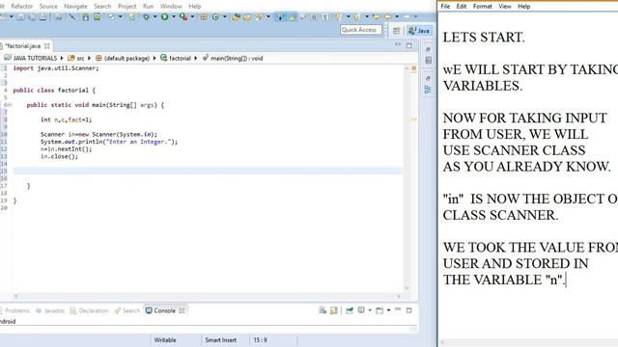Click main(String[]) : void in breadcrumb
Image resolution: width=618 pixels, height=347 pixels.
click(x=237, y=58)
